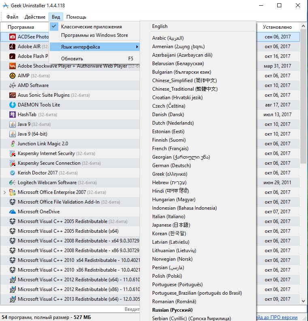
Task: Choose Hebrew language option
Action: [x=198, y=183]
